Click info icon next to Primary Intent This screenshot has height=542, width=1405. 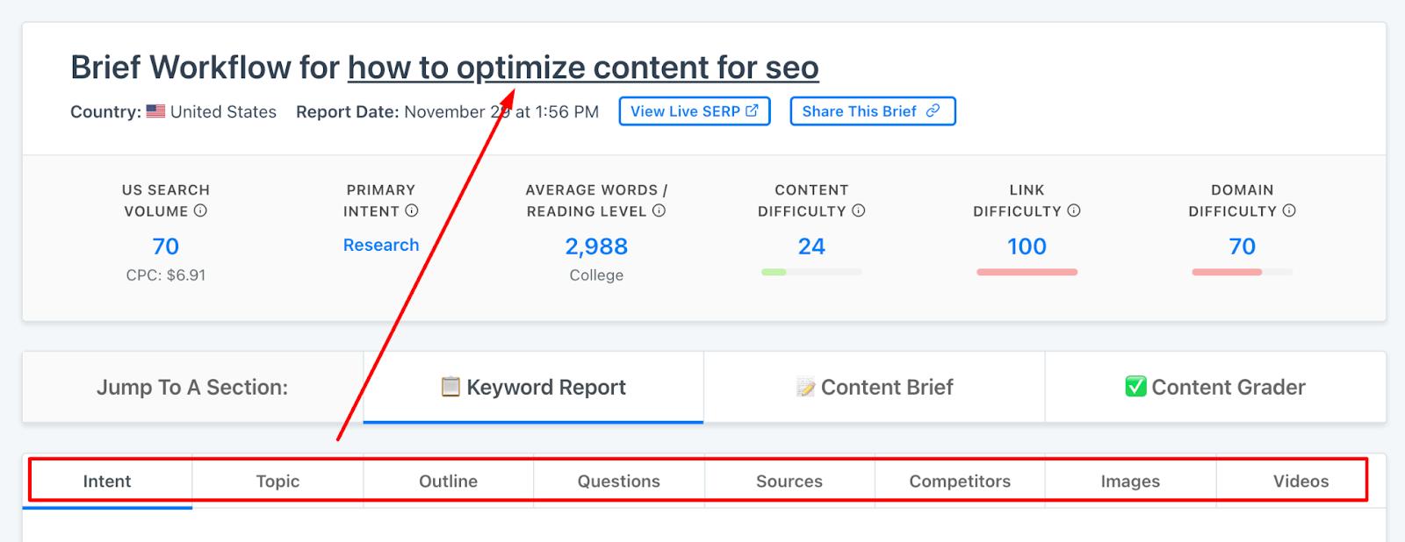[x=412, y=210]
